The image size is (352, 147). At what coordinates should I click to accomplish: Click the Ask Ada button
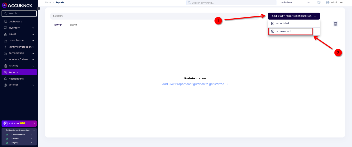pos(19,124)
